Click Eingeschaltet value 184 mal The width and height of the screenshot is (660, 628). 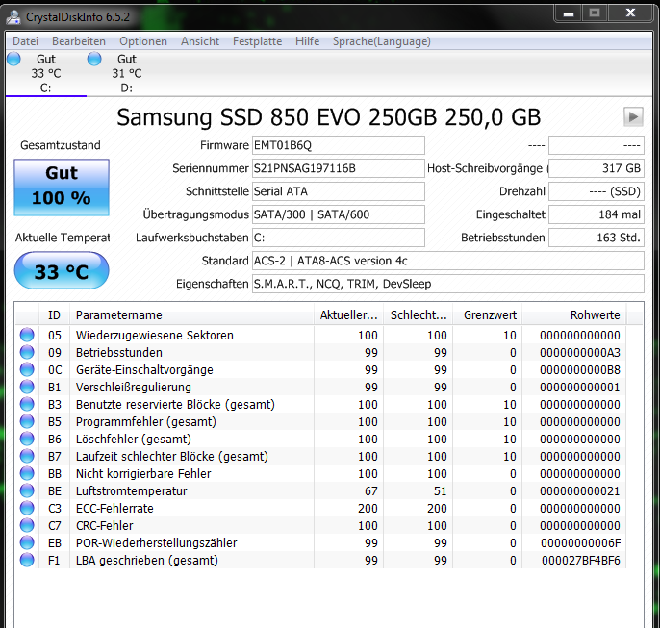[x=597, y=214]
